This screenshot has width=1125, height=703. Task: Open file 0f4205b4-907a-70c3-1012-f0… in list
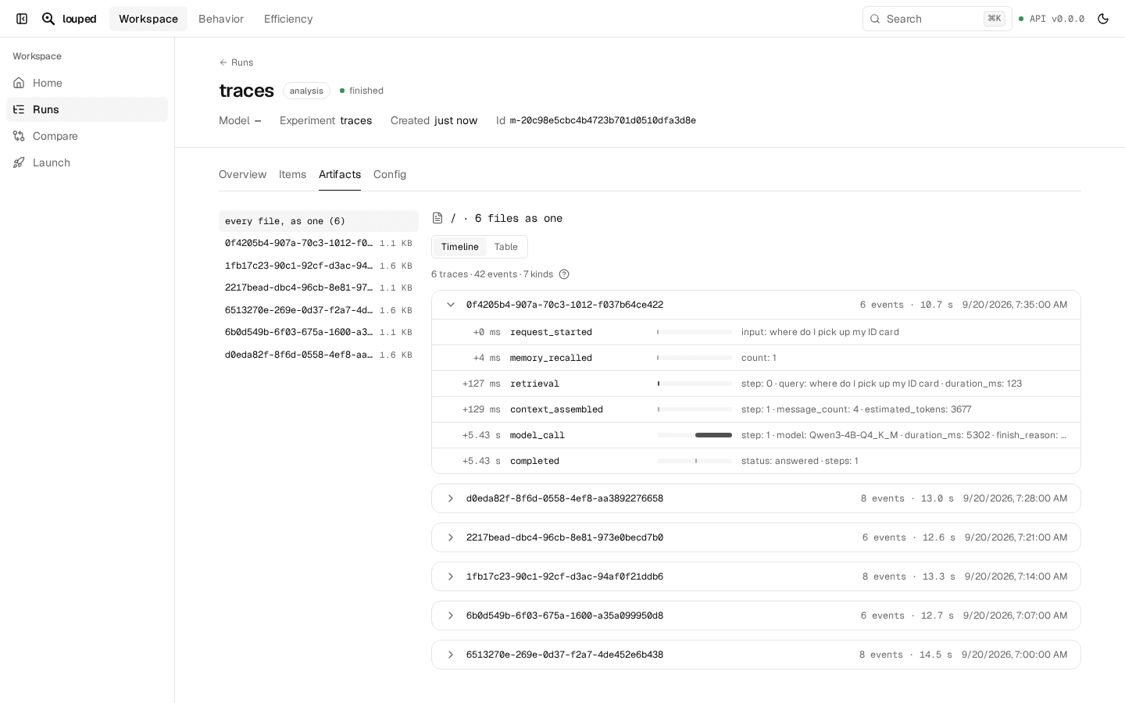click(x=319, y=243)
